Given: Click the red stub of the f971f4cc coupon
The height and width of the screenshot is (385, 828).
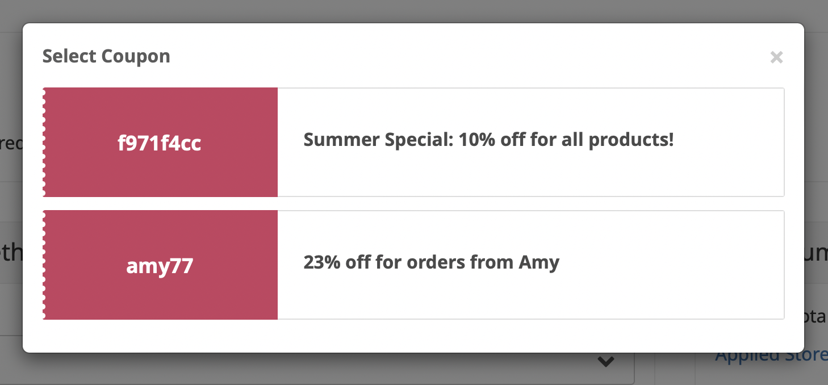Looking at the screenshot, I should [160, 142].
